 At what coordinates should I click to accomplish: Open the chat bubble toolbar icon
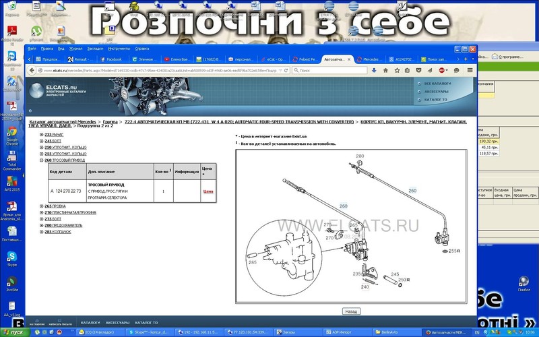[x=457, y=70]
